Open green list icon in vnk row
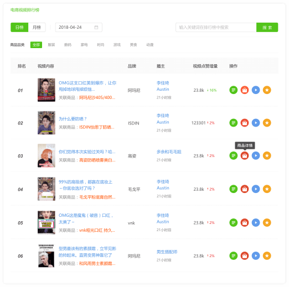 coord(233,222)
